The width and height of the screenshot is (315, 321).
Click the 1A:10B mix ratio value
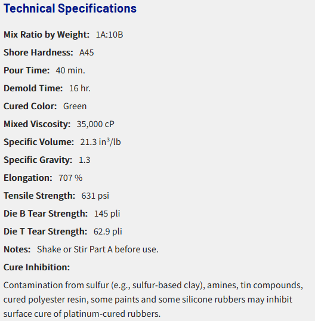tap(109, 35)
